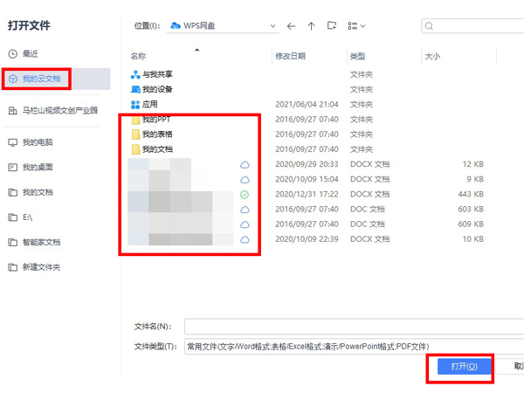Click the 文件名 input field

349,327
